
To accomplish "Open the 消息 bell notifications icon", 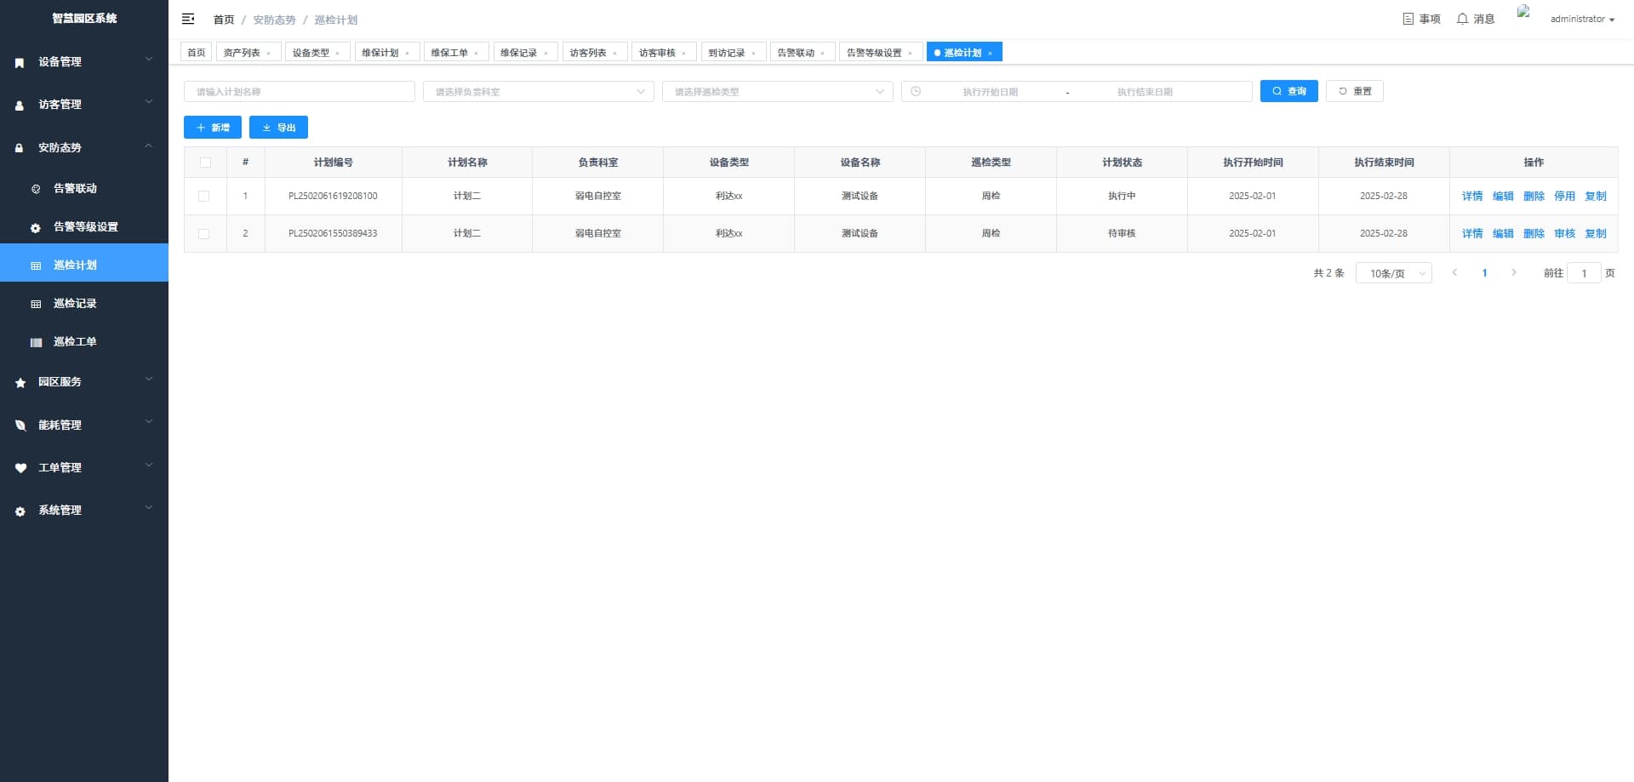I will point(1462,19).
